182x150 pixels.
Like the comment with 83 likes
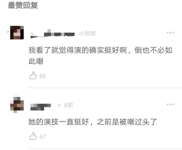click(33, 76)
